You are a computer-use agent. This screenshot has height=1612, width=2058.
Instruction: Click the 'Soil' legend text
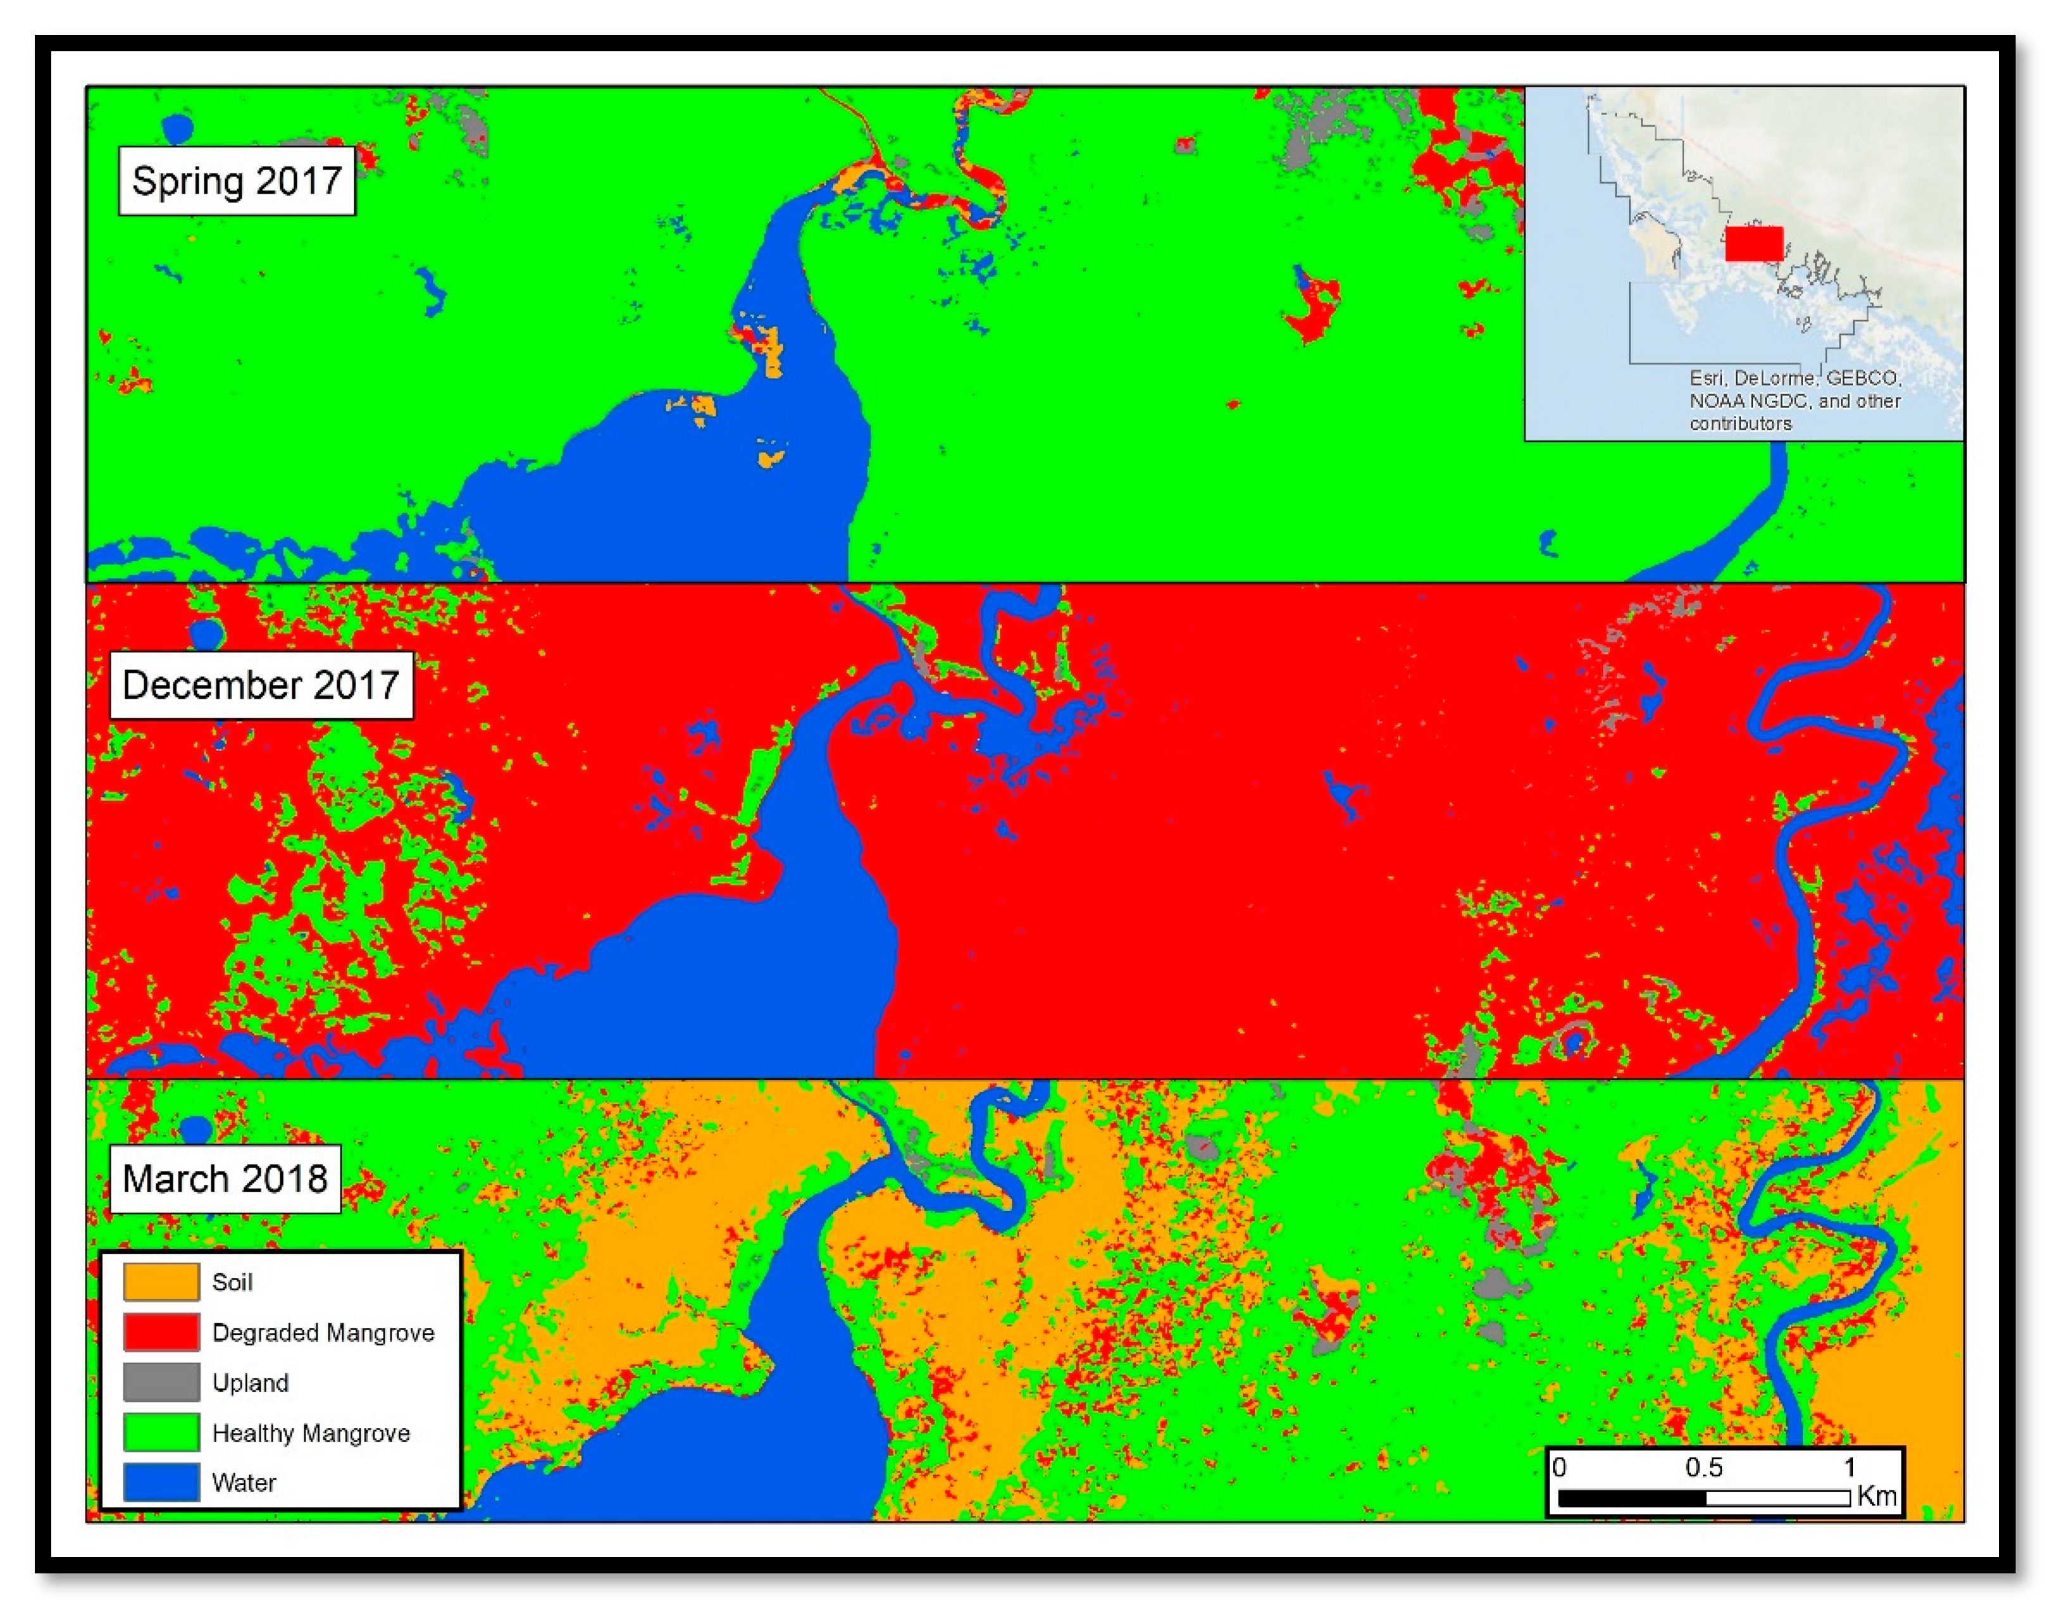pyautogui.click(x=232, y=1282)
